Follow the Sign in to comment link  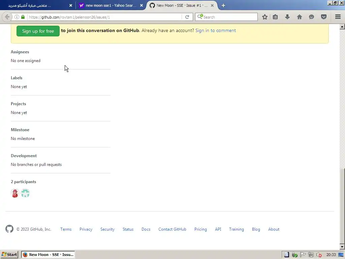[216, 30]
